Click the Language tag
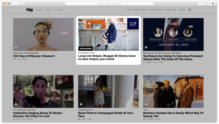This screenshot has width=219, height=124. click(x=150, y=119)
